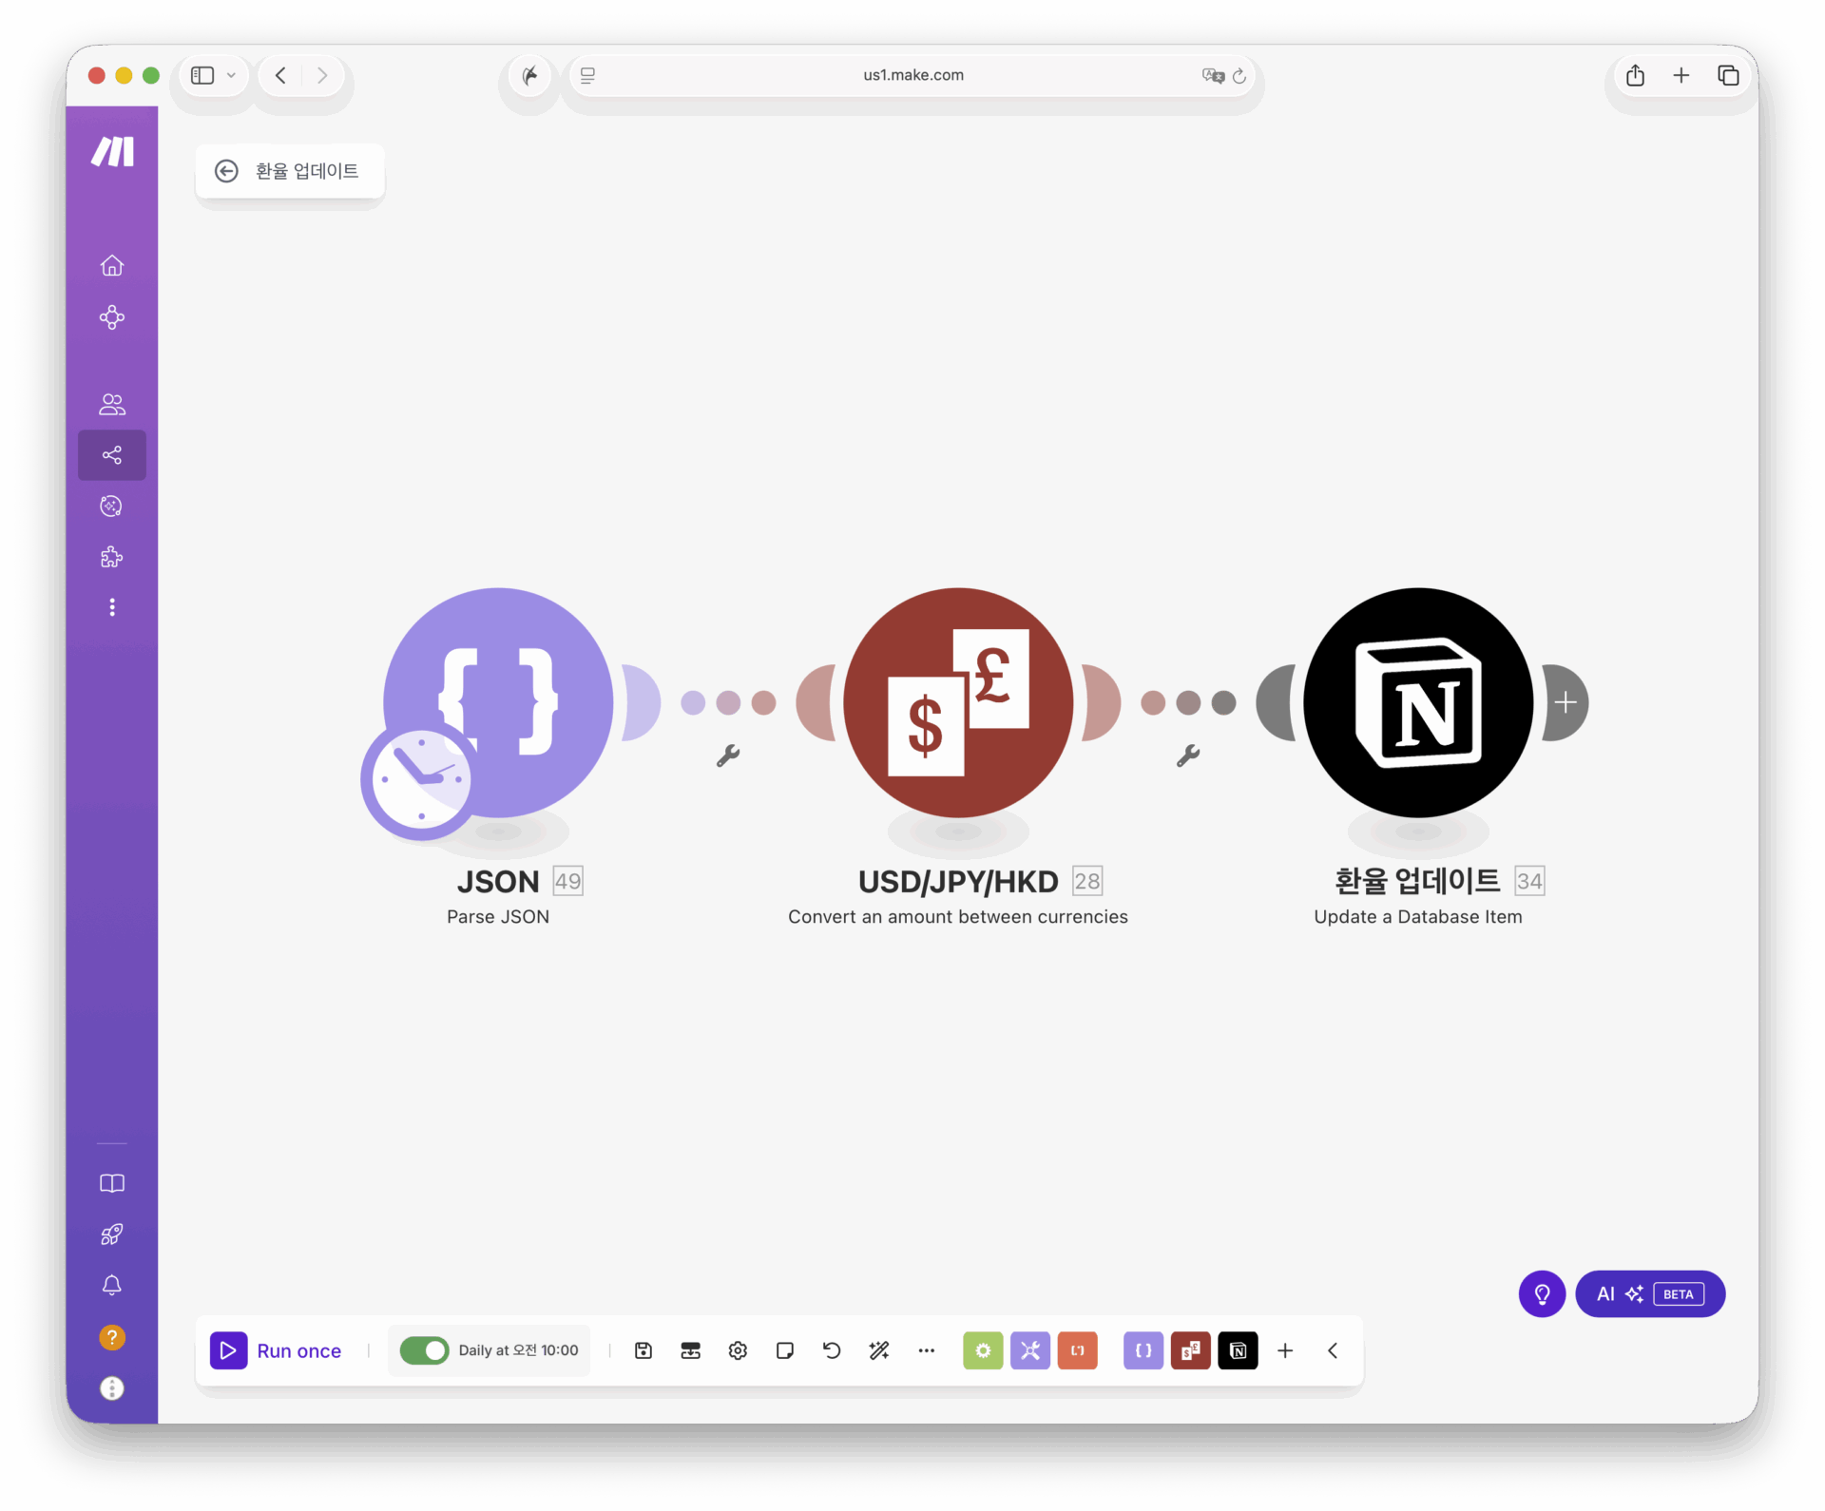Click the Undo arrow icon
The width and height of the screenshot is (1825, 1511).
832,1350
